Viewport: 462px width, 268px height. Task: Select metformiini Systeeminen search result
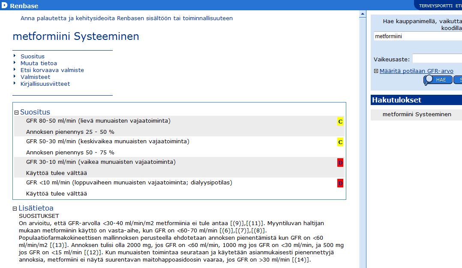point(417,114)
